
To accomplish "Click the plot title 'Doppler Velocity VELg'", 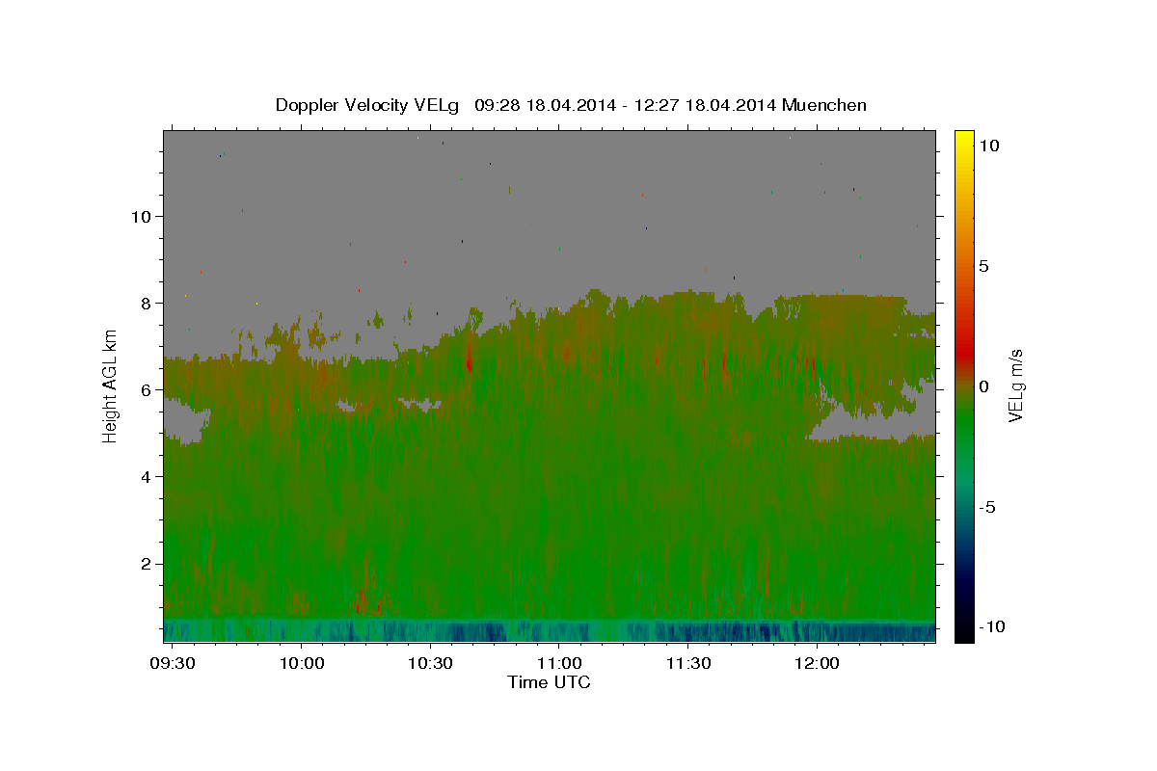I will (x=367, y=105).
